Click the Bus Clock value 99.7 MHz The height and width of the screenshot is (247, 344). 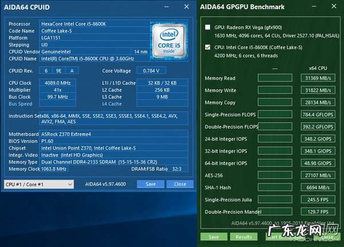coord(57,97)
